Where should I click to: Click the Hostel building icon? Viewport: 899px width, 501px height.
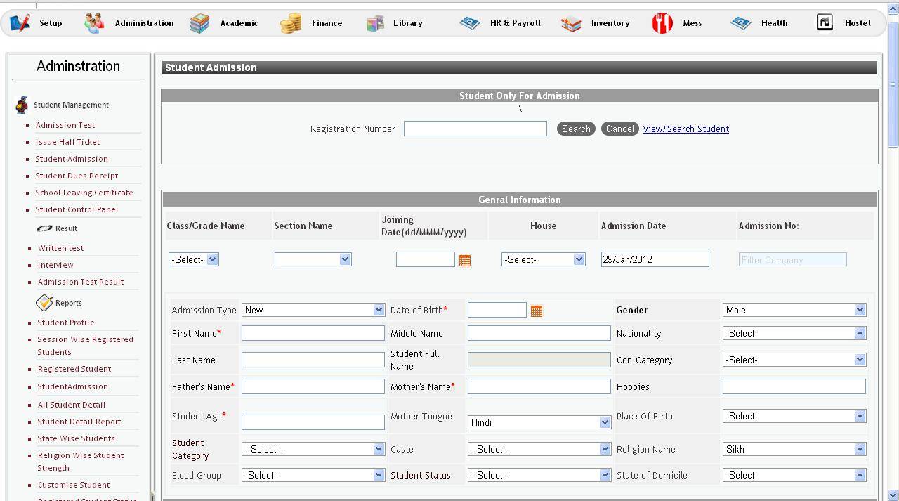825,22
